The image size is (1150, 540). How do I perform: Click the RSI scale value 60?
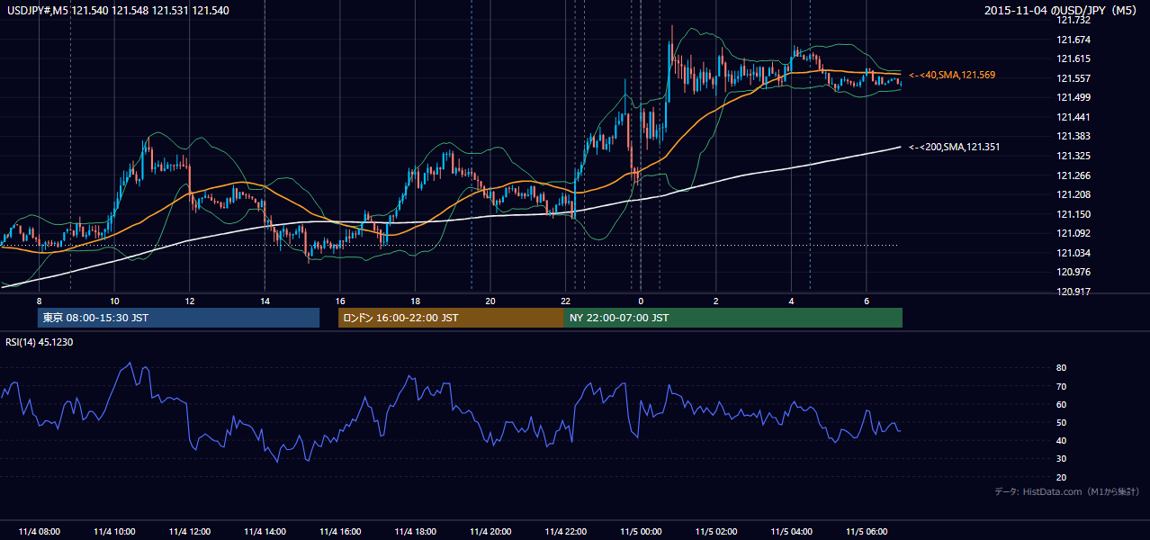(x=1062, y=404)
